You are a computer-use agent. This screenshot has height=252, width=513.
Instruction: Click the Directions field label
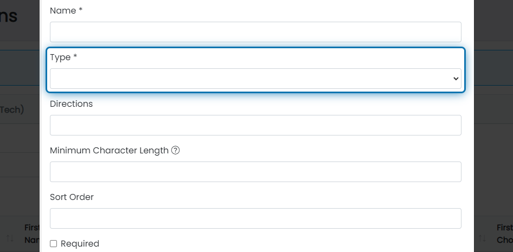coord(72,104)
